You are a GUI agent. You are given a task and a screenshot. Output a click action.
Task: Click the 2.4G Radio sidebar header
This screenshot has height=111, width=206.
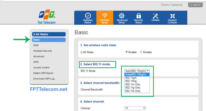(49, 34)
